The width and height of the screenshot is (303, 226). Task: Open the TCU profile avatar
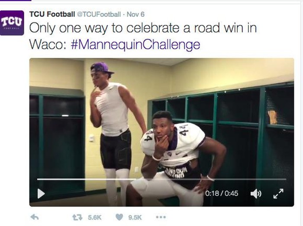click(12, 22)
